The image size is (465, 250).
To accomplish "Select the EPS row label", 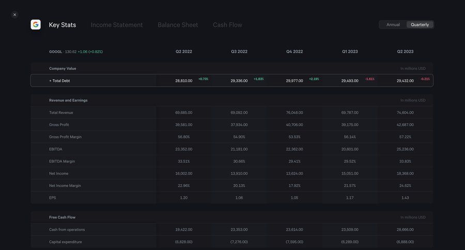I will click(x=53, y=198).
